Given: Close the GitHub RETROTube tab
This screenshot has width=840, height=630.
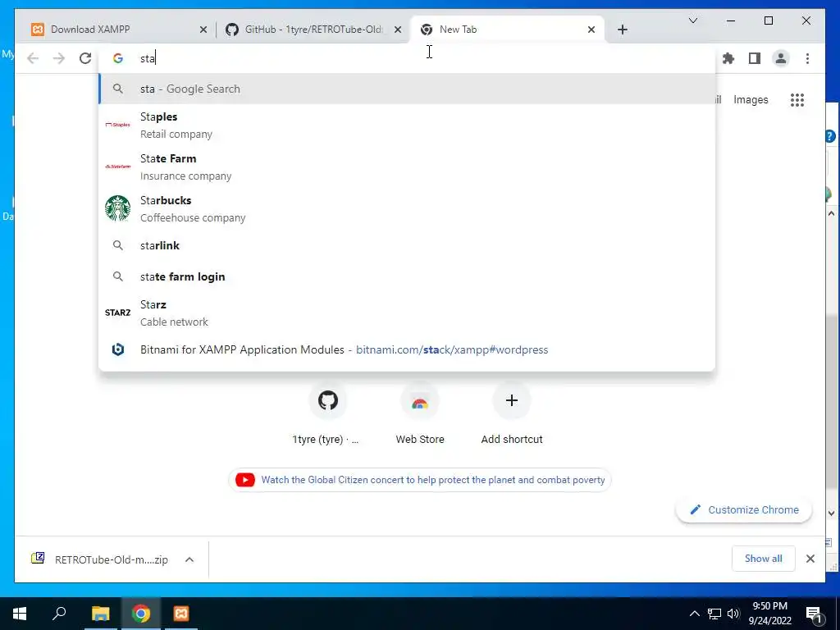Looking at the screenshot, I should (x=398, y=30).
